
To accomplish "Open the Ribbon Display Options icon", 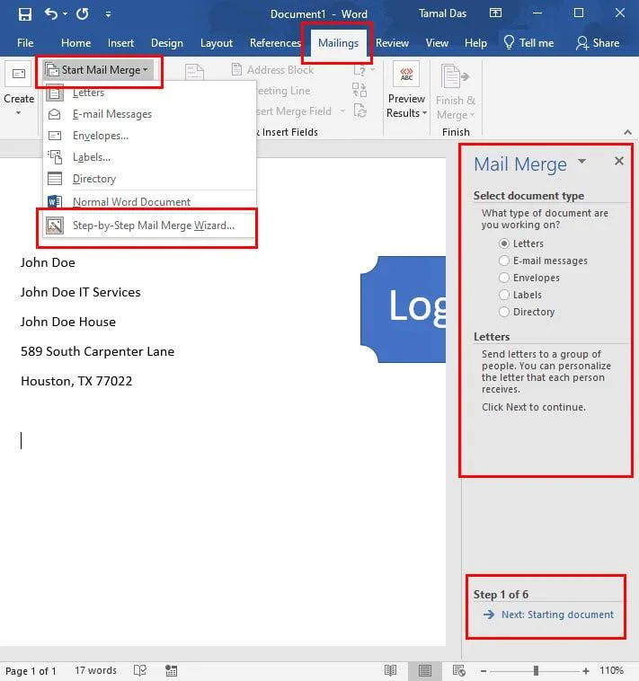I will click(x=495, y=13).
